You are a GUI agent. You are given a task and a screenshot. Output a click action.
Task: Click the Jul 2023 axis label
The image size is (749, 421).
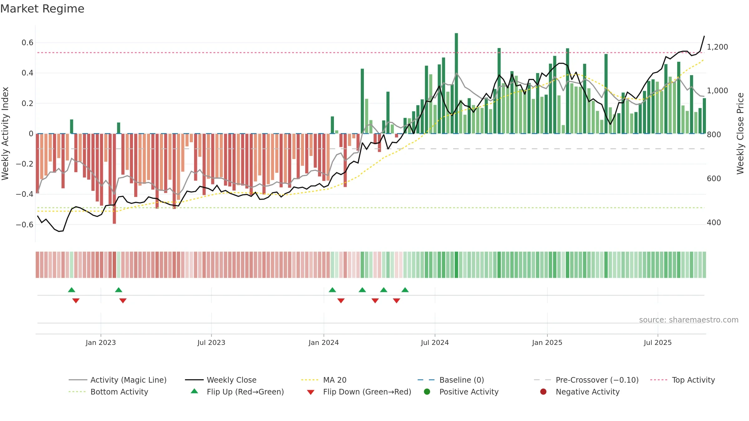pos(211,342)
